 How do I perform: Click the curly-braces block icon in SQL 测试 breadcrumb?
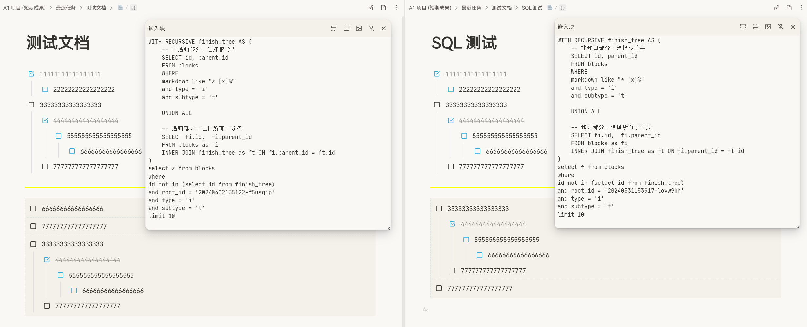(x=563, y=8)
